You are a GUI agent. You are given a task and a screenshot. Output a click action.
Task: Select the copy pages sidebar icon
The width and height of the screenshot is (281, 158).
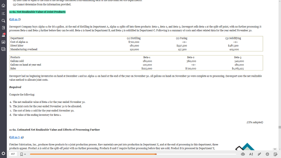point(3,49)
